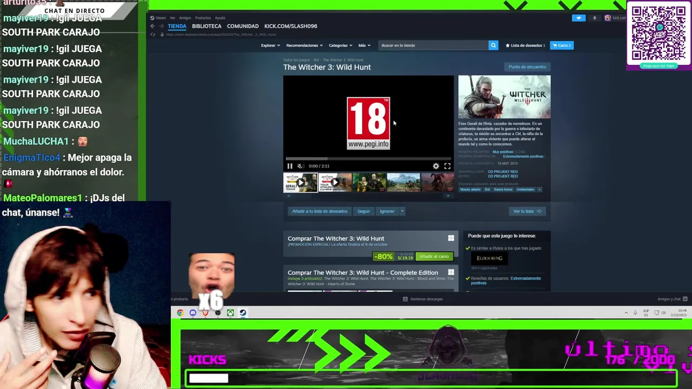Switch to the COMUNIDAD tab
Viewport: 692px width, 389px height.
[x=243, y=26]
